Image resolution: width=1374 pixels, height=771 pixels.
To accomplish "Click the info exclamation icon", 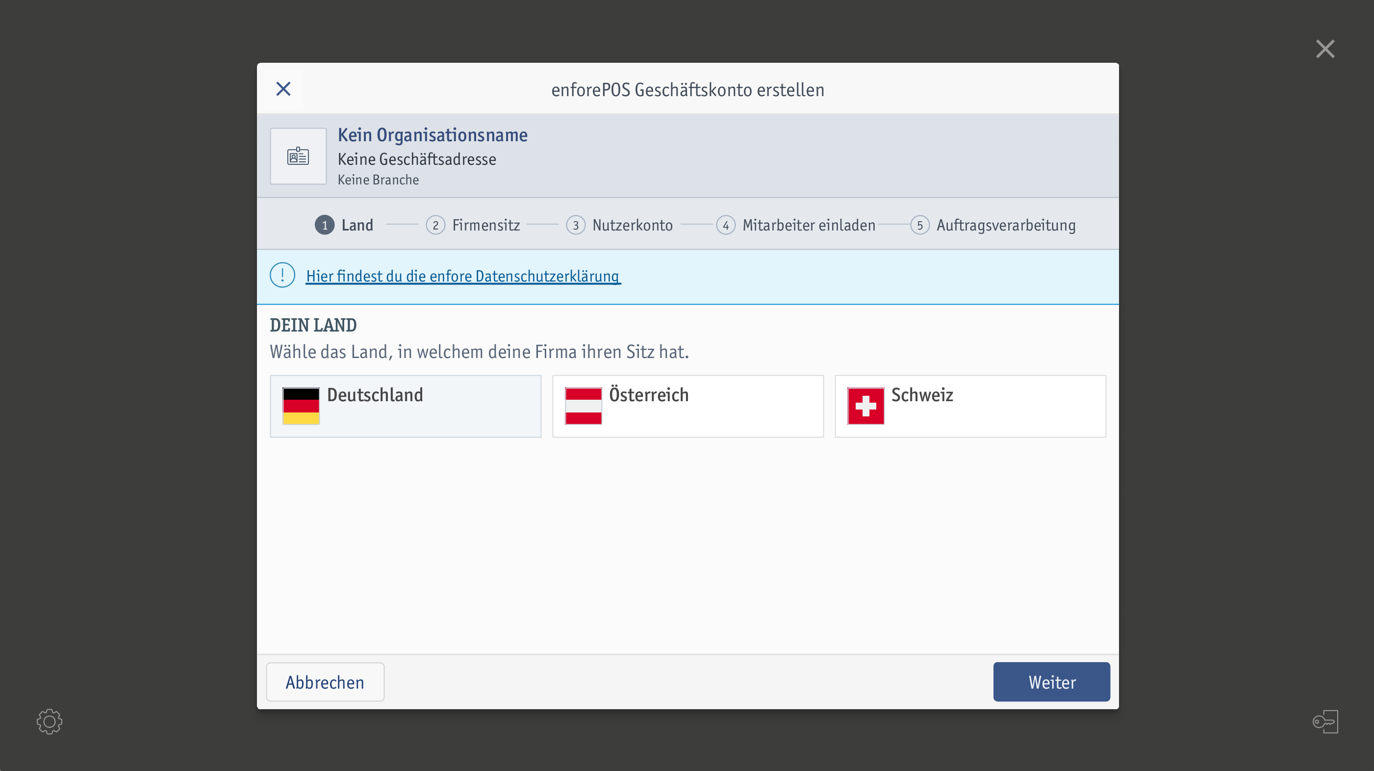I will [282, 275].
